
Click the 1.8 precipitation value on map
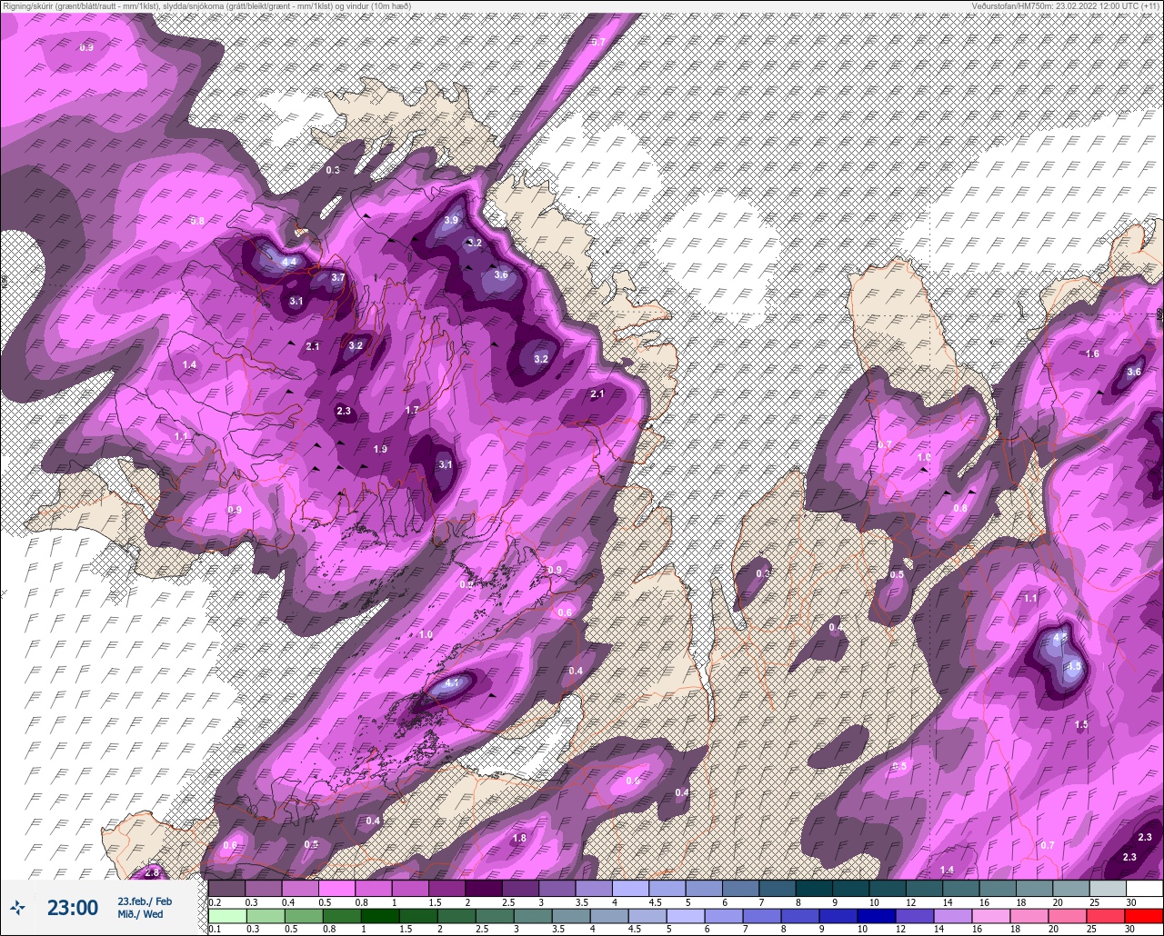tap(519, 838)
